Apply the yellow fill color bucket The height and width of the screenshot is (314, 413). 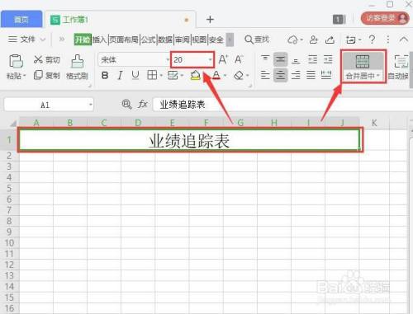pos(195,75)
